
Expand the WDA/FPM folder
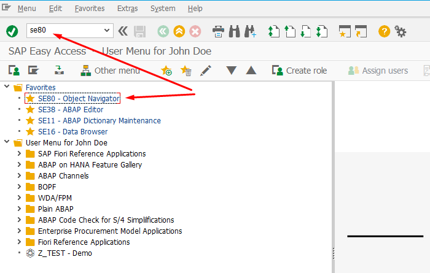(19, 198)
